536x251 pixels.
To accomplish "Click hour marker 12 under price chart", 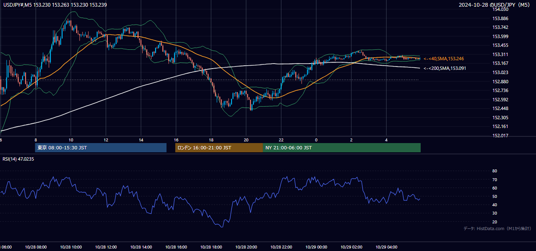I will coord(106,140).
